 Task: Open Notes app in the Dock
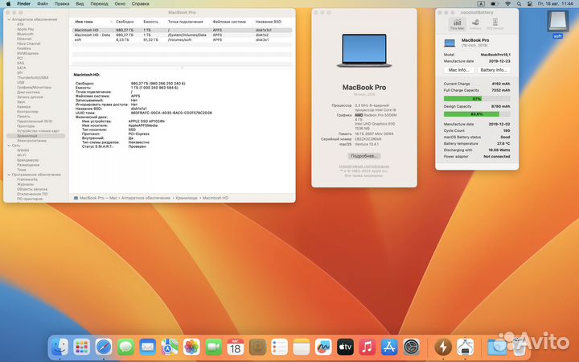pos(302,348)
